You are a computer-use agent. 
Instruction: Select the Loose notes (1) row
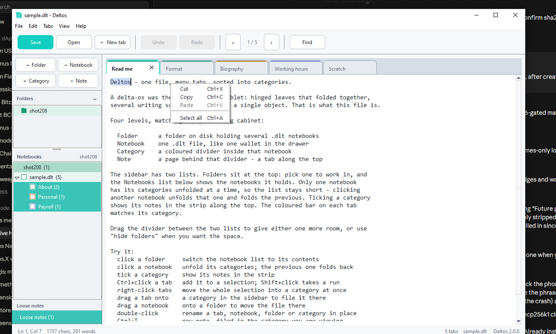point(57,317)
